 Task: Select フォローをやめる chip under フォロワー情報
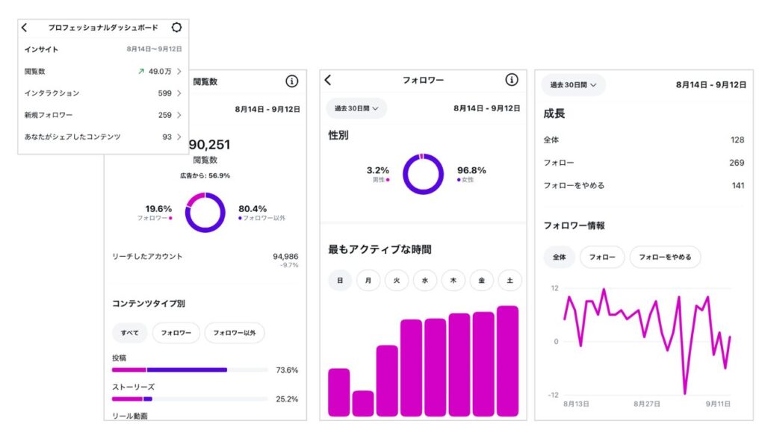pos(665,257)
